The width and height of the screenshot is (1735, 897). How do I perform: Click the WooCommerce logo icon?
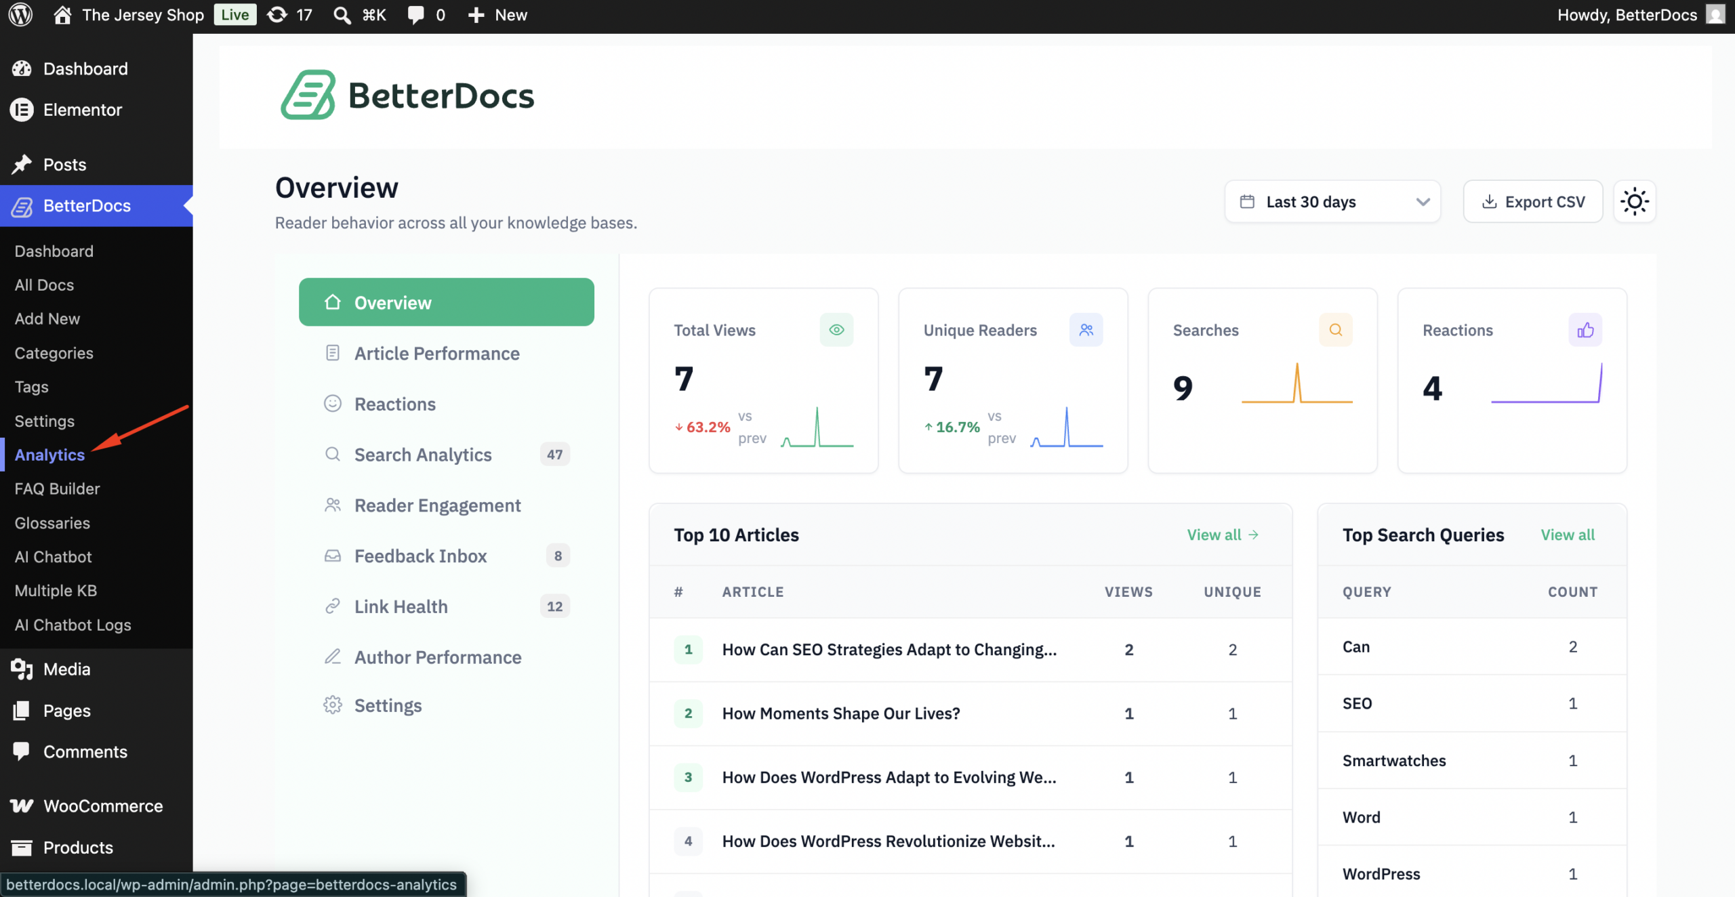(x=22, y=806)
